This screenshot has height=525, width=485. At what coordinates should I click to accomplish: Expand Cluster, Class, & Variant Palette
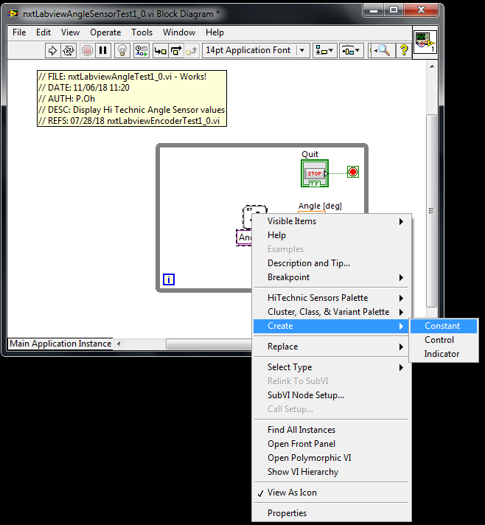(x=332, y=312)
